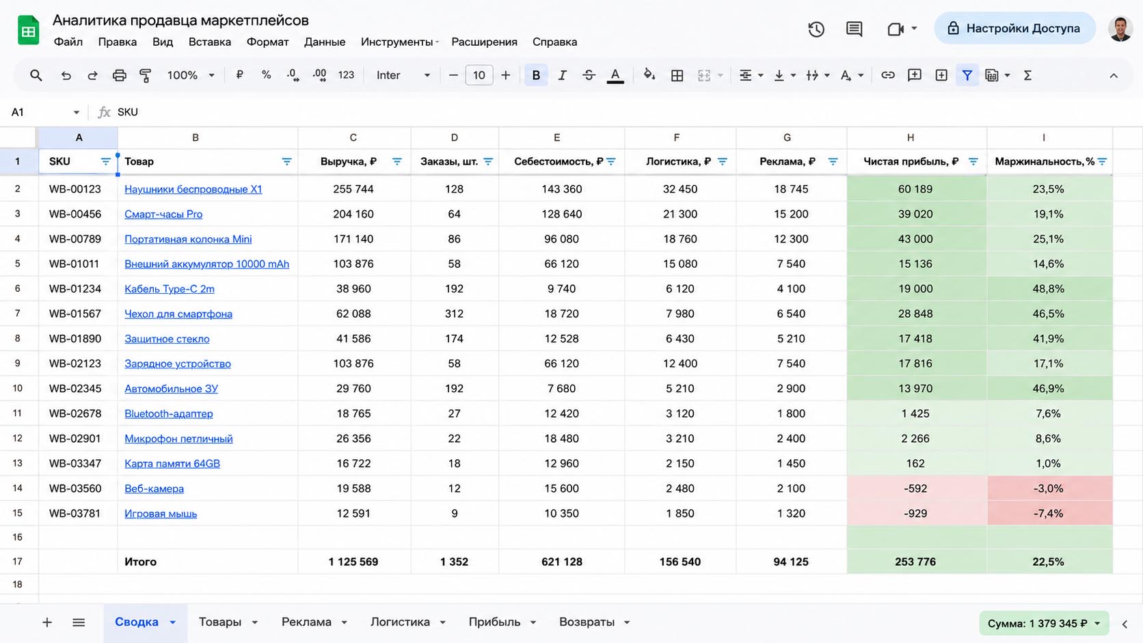Start a video call from the camera icon
This screenshot has width=1143, height=643.
pyautogui.click(x=895, y=29)
